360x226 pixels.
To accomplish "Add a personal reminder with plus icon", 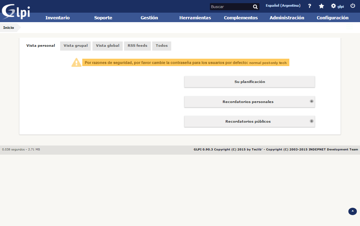I will coord(311,101).
